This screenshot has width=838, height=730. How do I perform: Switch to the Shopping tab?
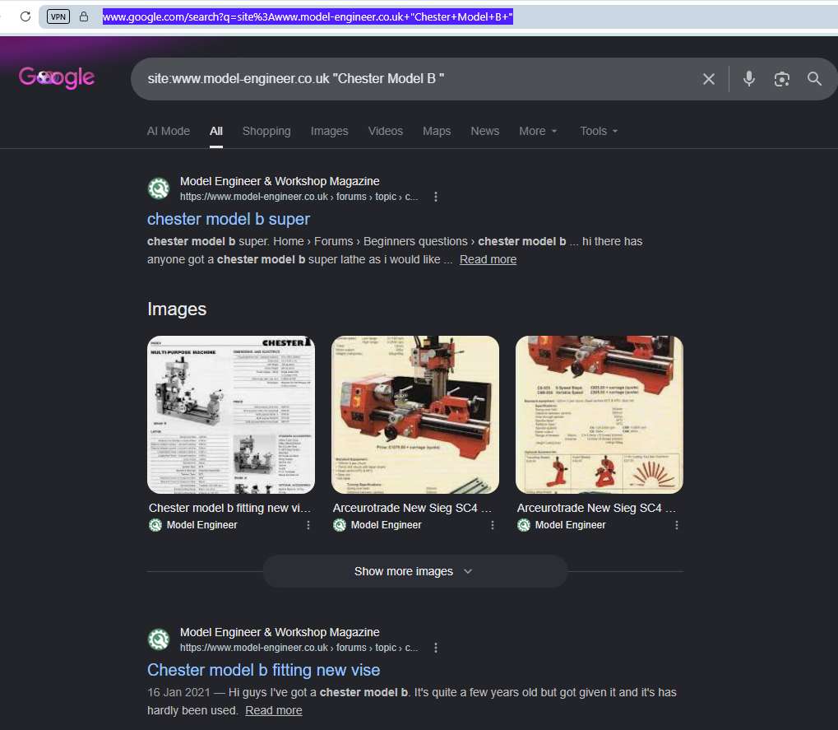266,131
